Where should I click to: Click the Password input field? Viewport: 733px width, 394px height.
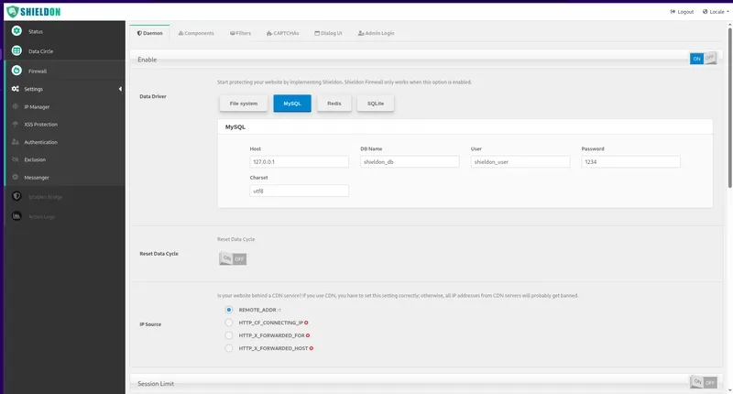(630, 161)
